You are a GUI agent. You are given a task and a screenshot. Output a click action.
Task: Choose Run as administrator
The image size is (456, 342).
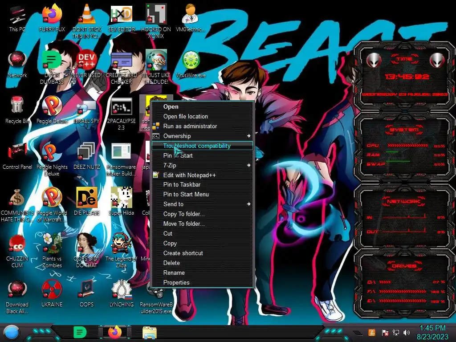coord(203,126)
